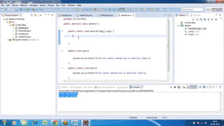Viewport: 224px width, 126px height.
Task: Switch to the webdriver.java editor tab
Action: [84, 15]
